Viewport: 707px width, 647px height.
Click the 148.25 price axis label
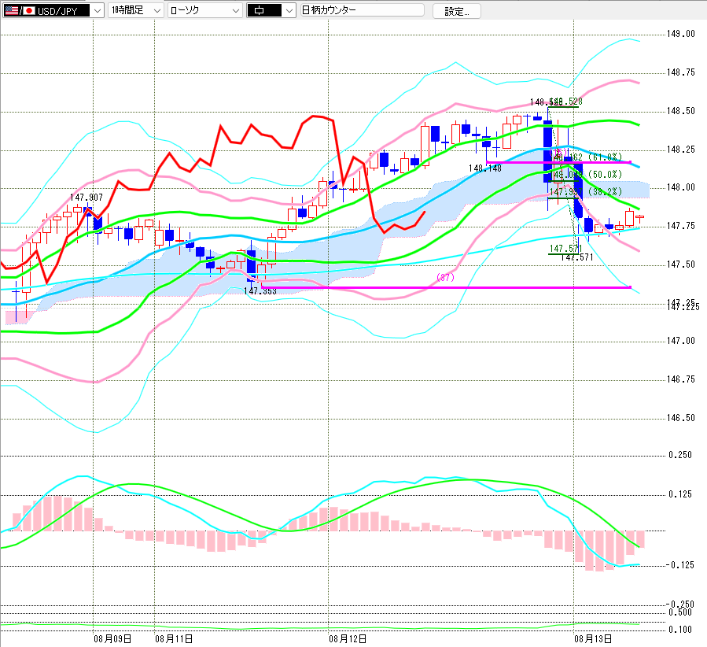(x=681, y=149)
